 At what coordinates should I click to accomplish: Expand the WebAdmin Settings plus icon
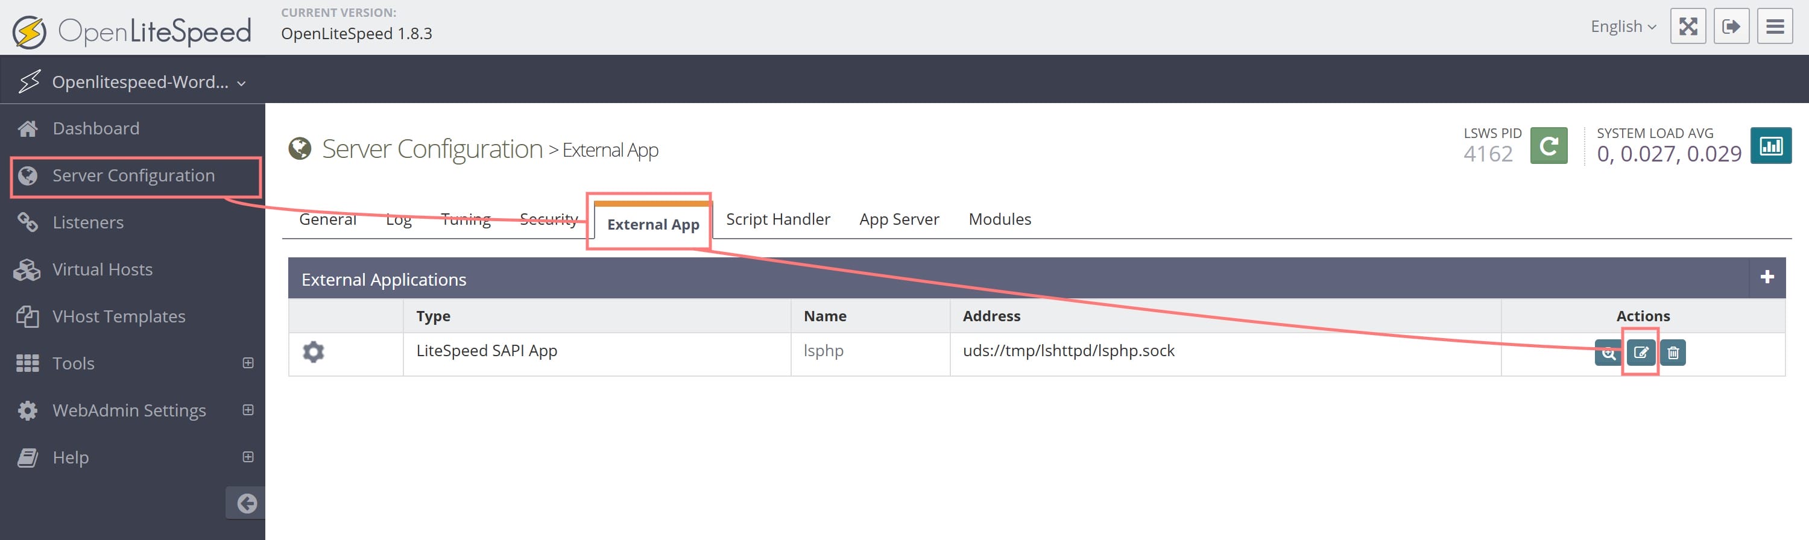[248, 410]
